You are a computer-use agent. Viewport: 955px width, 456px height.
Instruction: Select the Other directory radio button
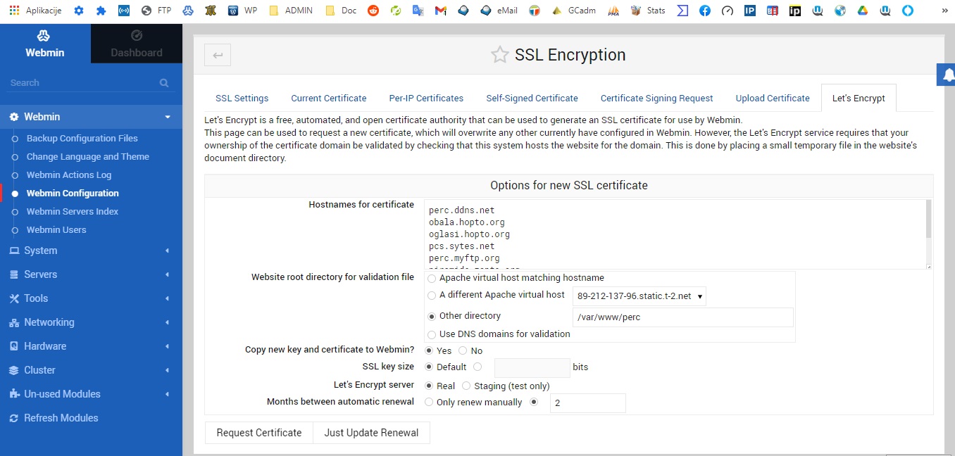click(x=432, y=317)
